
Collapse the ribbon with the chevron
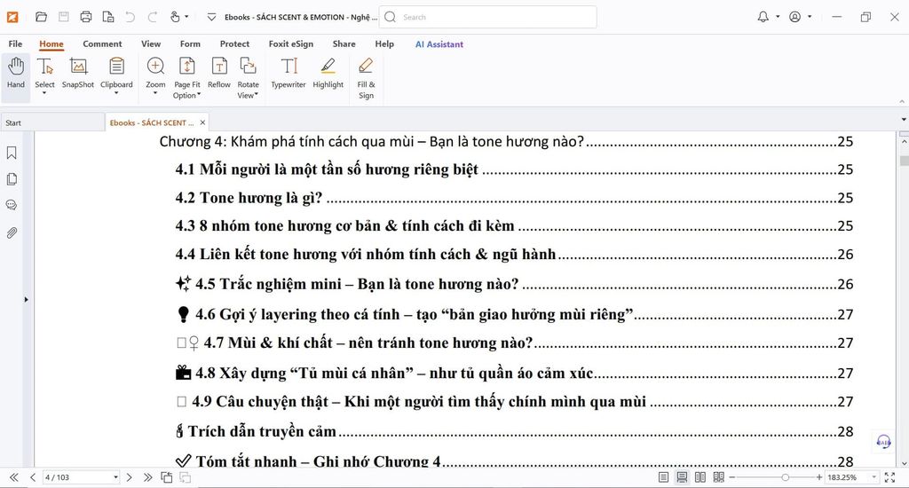click(902, 101)
